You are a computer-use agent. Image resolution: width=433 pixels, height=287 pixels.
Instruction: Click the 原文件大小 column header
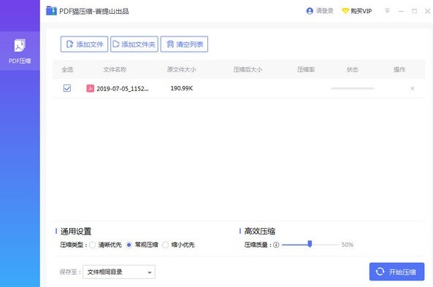point(181,69)
